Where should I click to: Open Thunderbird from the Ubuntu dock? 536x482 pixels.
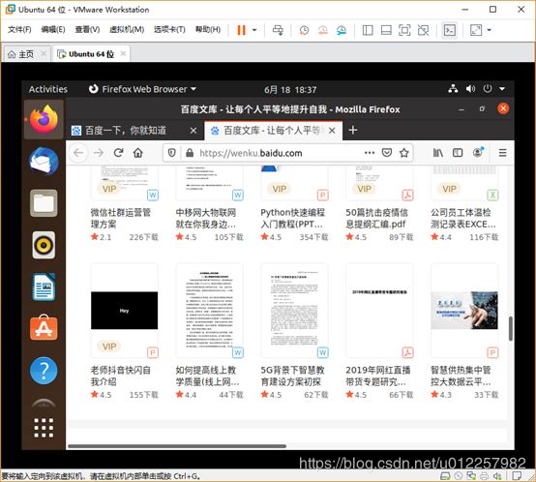(44, 162)
